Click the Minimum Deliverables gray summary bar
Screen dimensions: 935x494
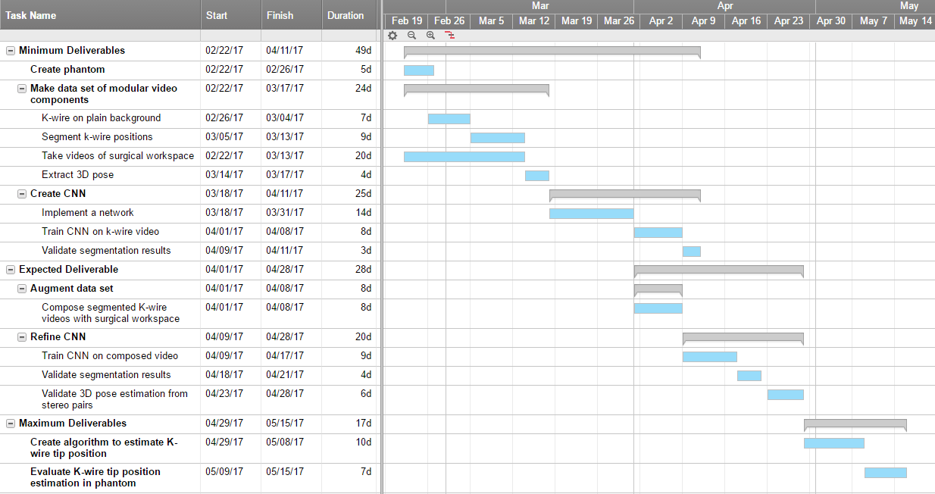(x=552, y=51)
